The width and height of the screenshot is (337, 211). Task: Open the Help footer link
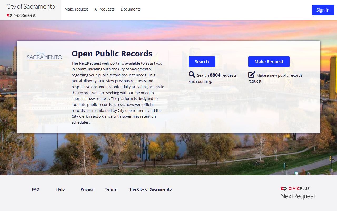click(60, 189)
